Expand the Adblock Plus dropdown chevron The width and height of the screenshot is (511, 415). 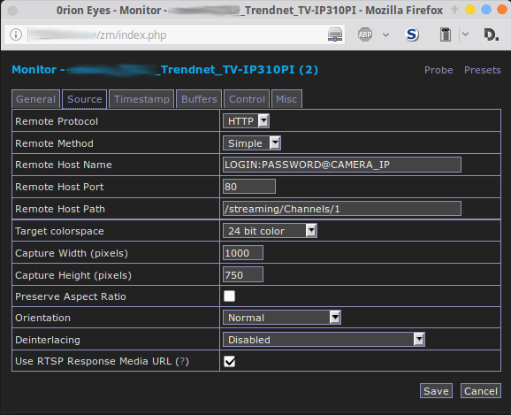click(385, 35)
